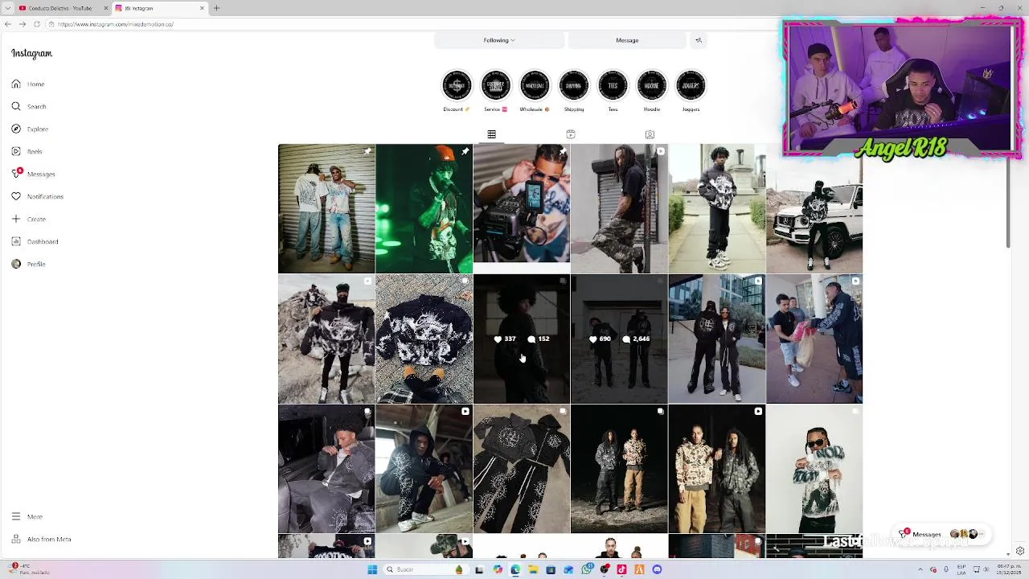Open the Hoodie story highlight
Viewport: 1029px width, 579px height.
point(652,85)
